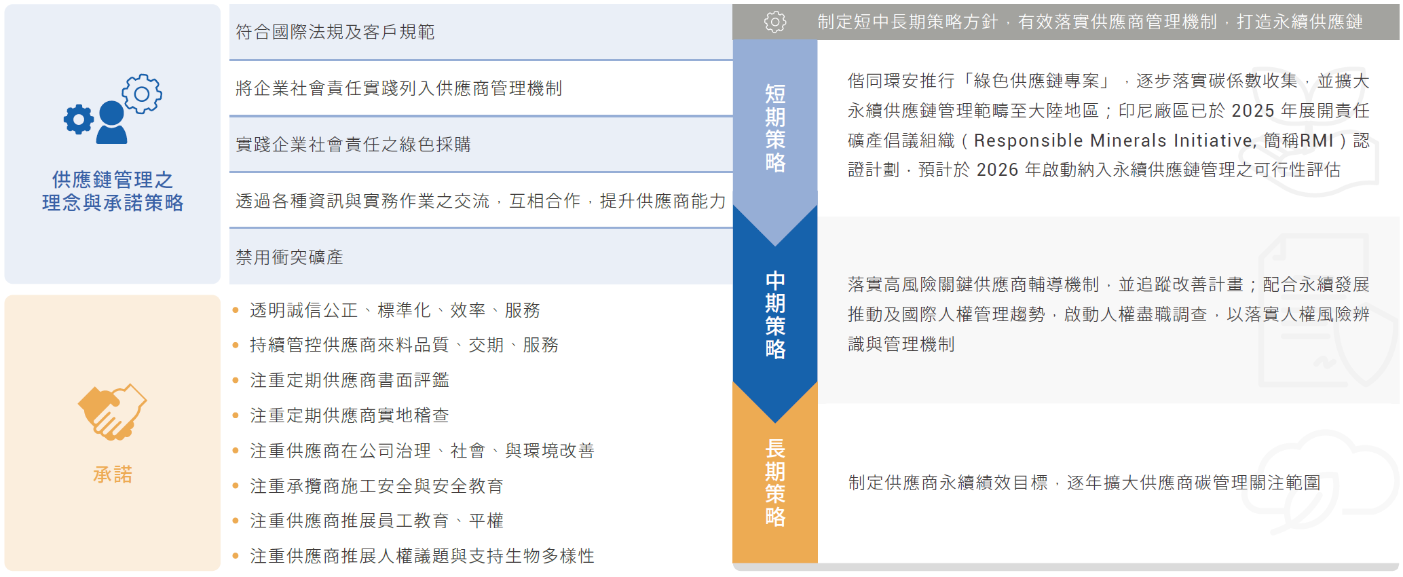Click the 實踐企業社會責任之綠色採購 row
The height and width of the screenshot is (577, 1403).
(x=481, y=145)
